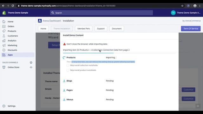Click the 'by ArenaCommerce' text

[192, 21]
